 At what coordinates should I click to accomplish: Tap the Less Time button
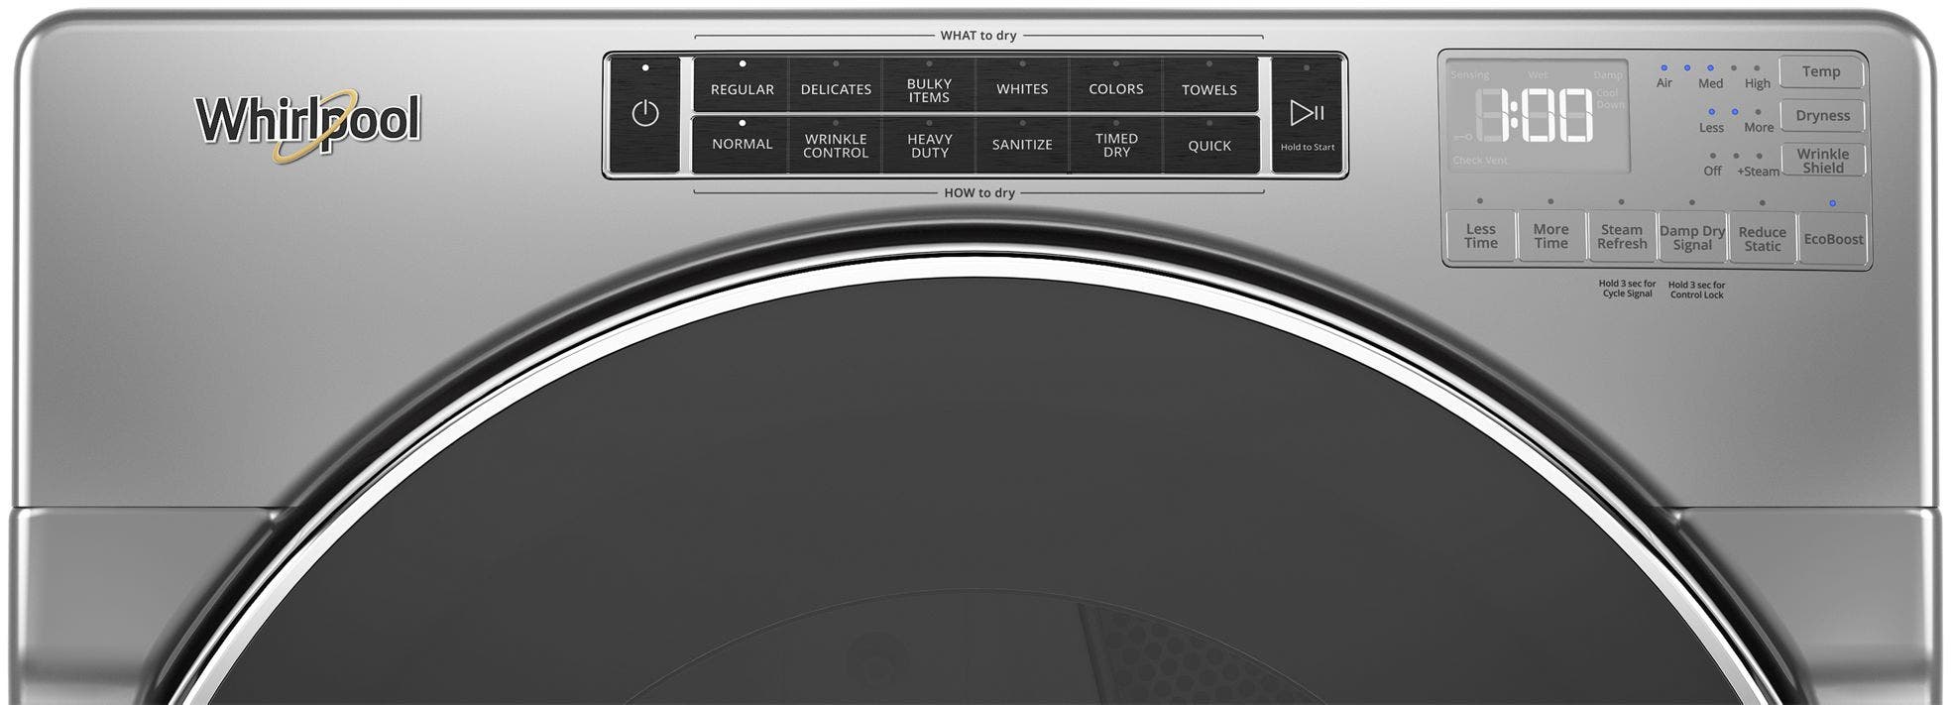pyautogui.click(x=1480, y=236)
